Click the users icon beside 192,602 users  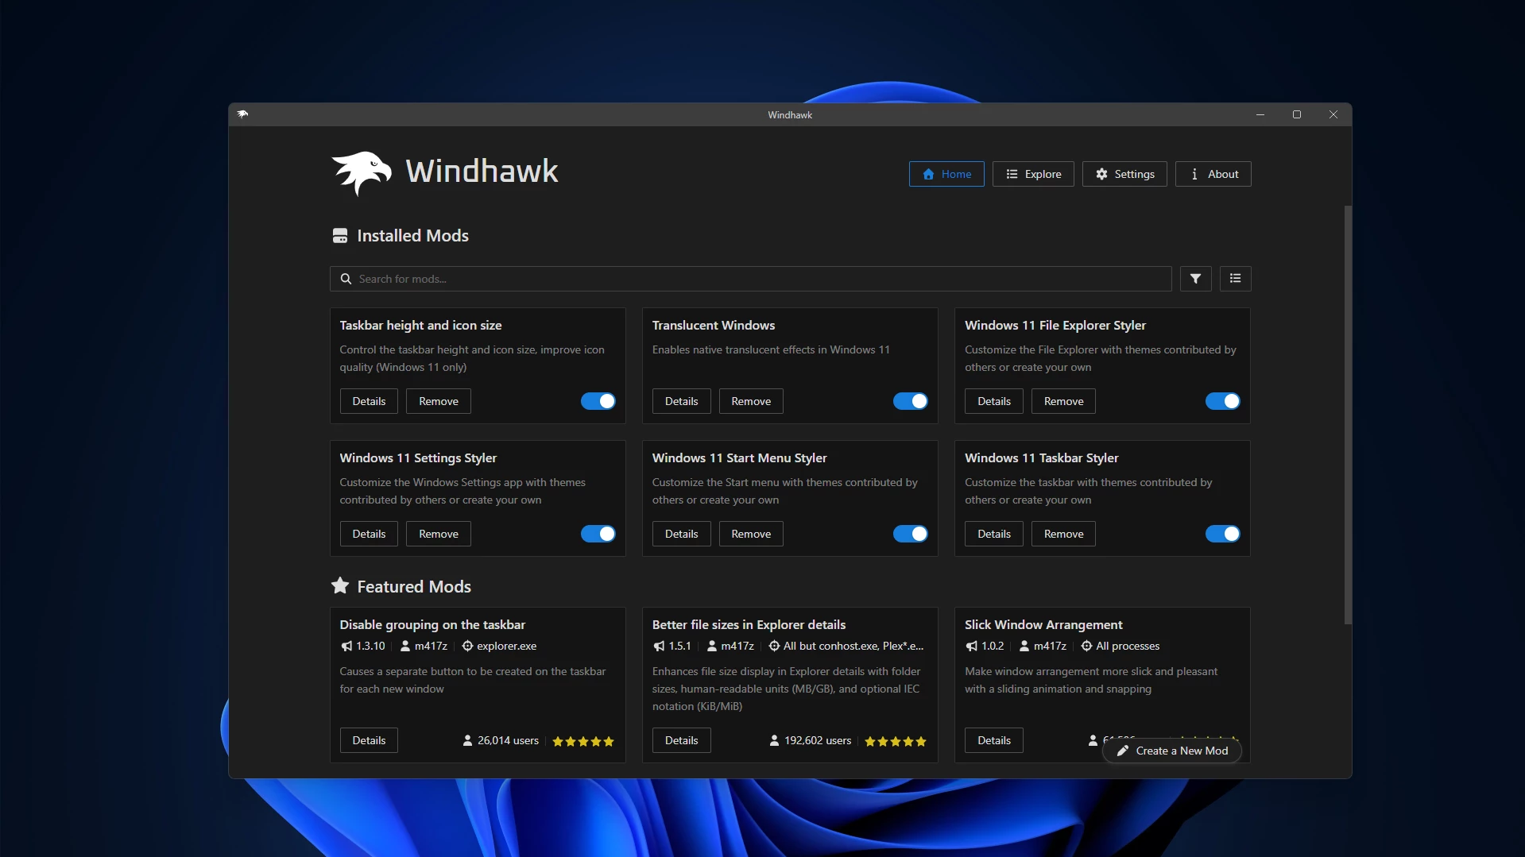click(774, 741)
